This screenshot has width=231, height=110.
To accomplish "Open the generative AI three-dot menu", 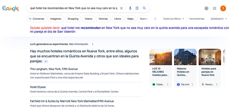I will click(x=92, y=44).
